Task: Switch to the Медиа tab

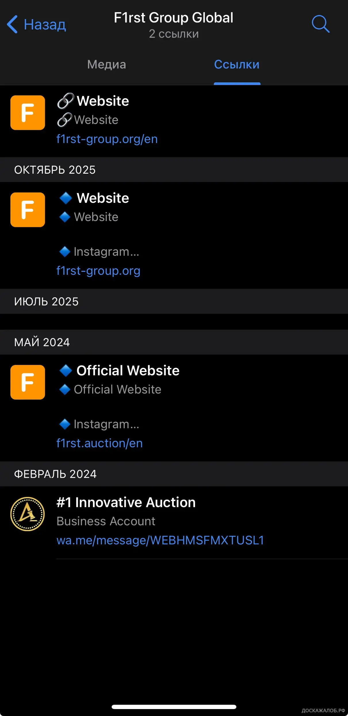Action: [106, 65]
